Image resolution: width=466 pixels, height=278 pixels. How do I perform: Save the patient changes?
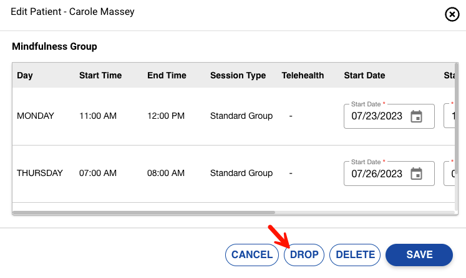(x=419, y=254)
